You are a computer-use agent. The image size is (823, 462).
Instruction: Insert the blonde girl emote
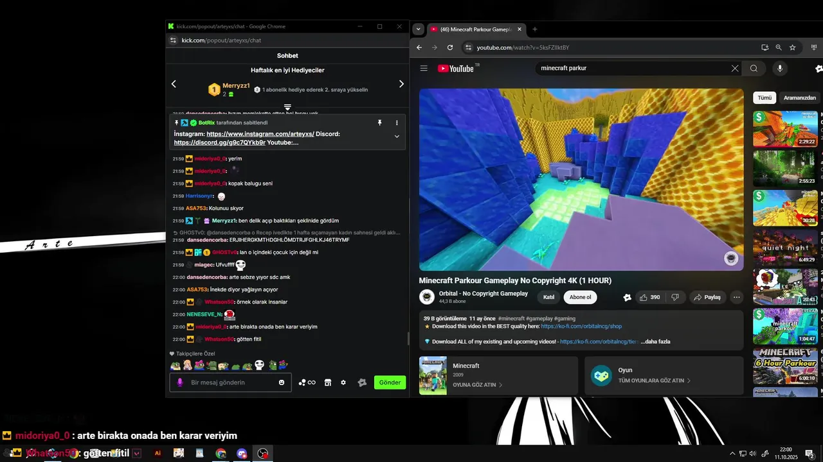(x=187, y=365)
